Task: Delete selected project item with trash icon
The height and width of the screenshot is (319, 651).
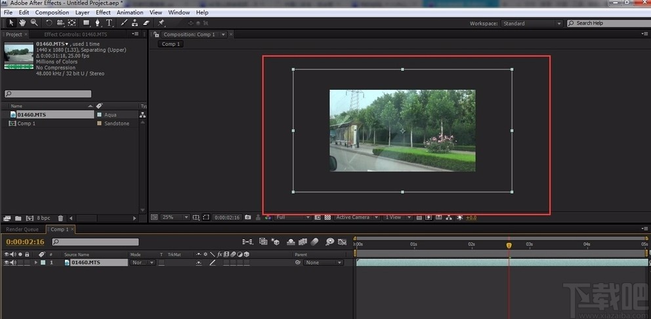Action: click(x=60, y=218)
